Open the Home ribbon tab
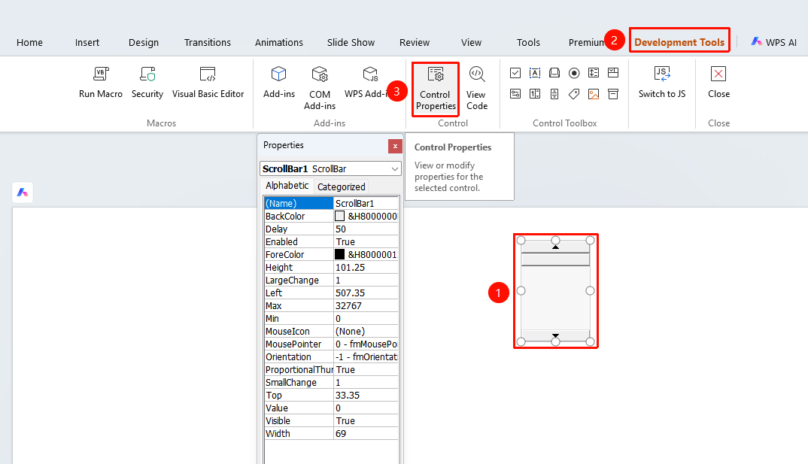 (29, 42)
